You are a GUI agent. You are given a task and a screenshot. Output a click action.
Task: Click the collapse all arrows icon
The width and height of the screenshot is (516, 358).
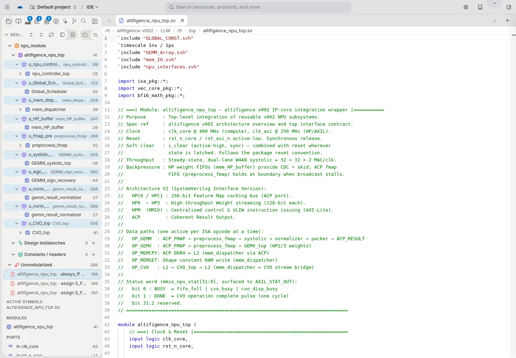(x=41, y=35)
